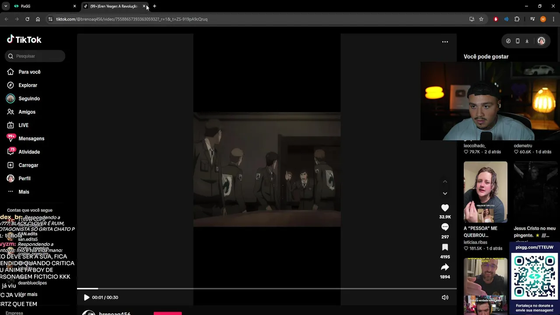Open the Extensions puzzle icon
This screenshot has width=560, height=315.
[x=517, y=19]
